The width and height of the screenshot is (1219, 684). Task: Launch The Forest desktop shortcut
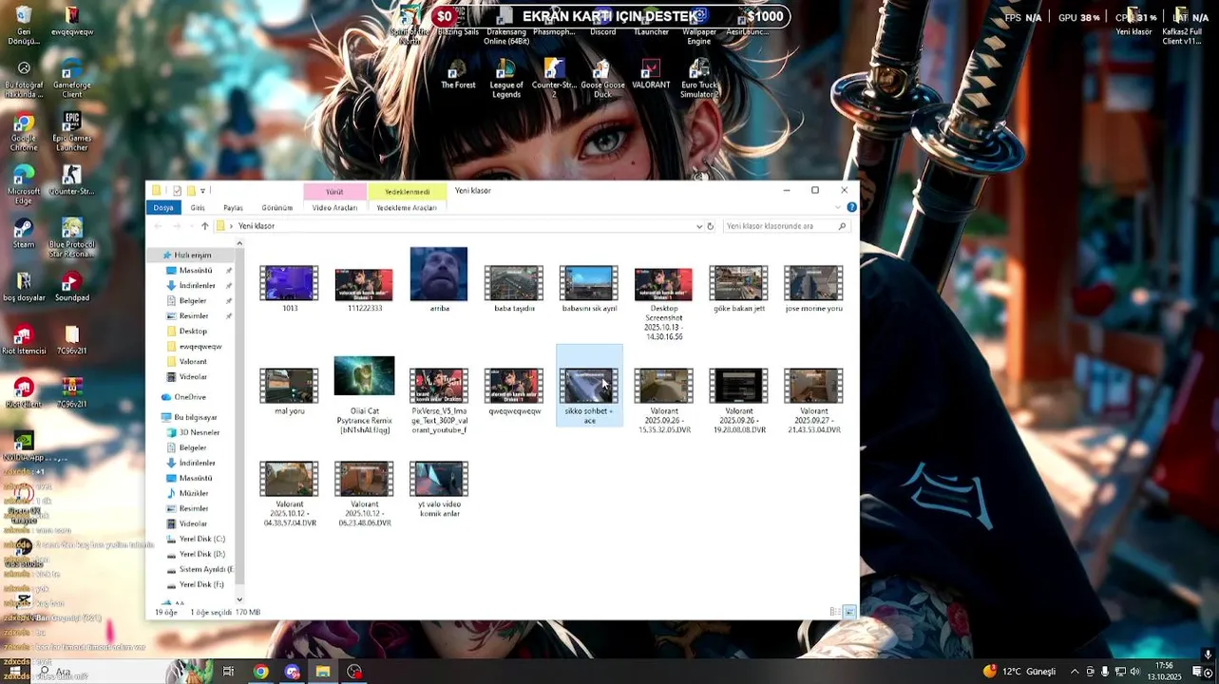tap(458, 74)
